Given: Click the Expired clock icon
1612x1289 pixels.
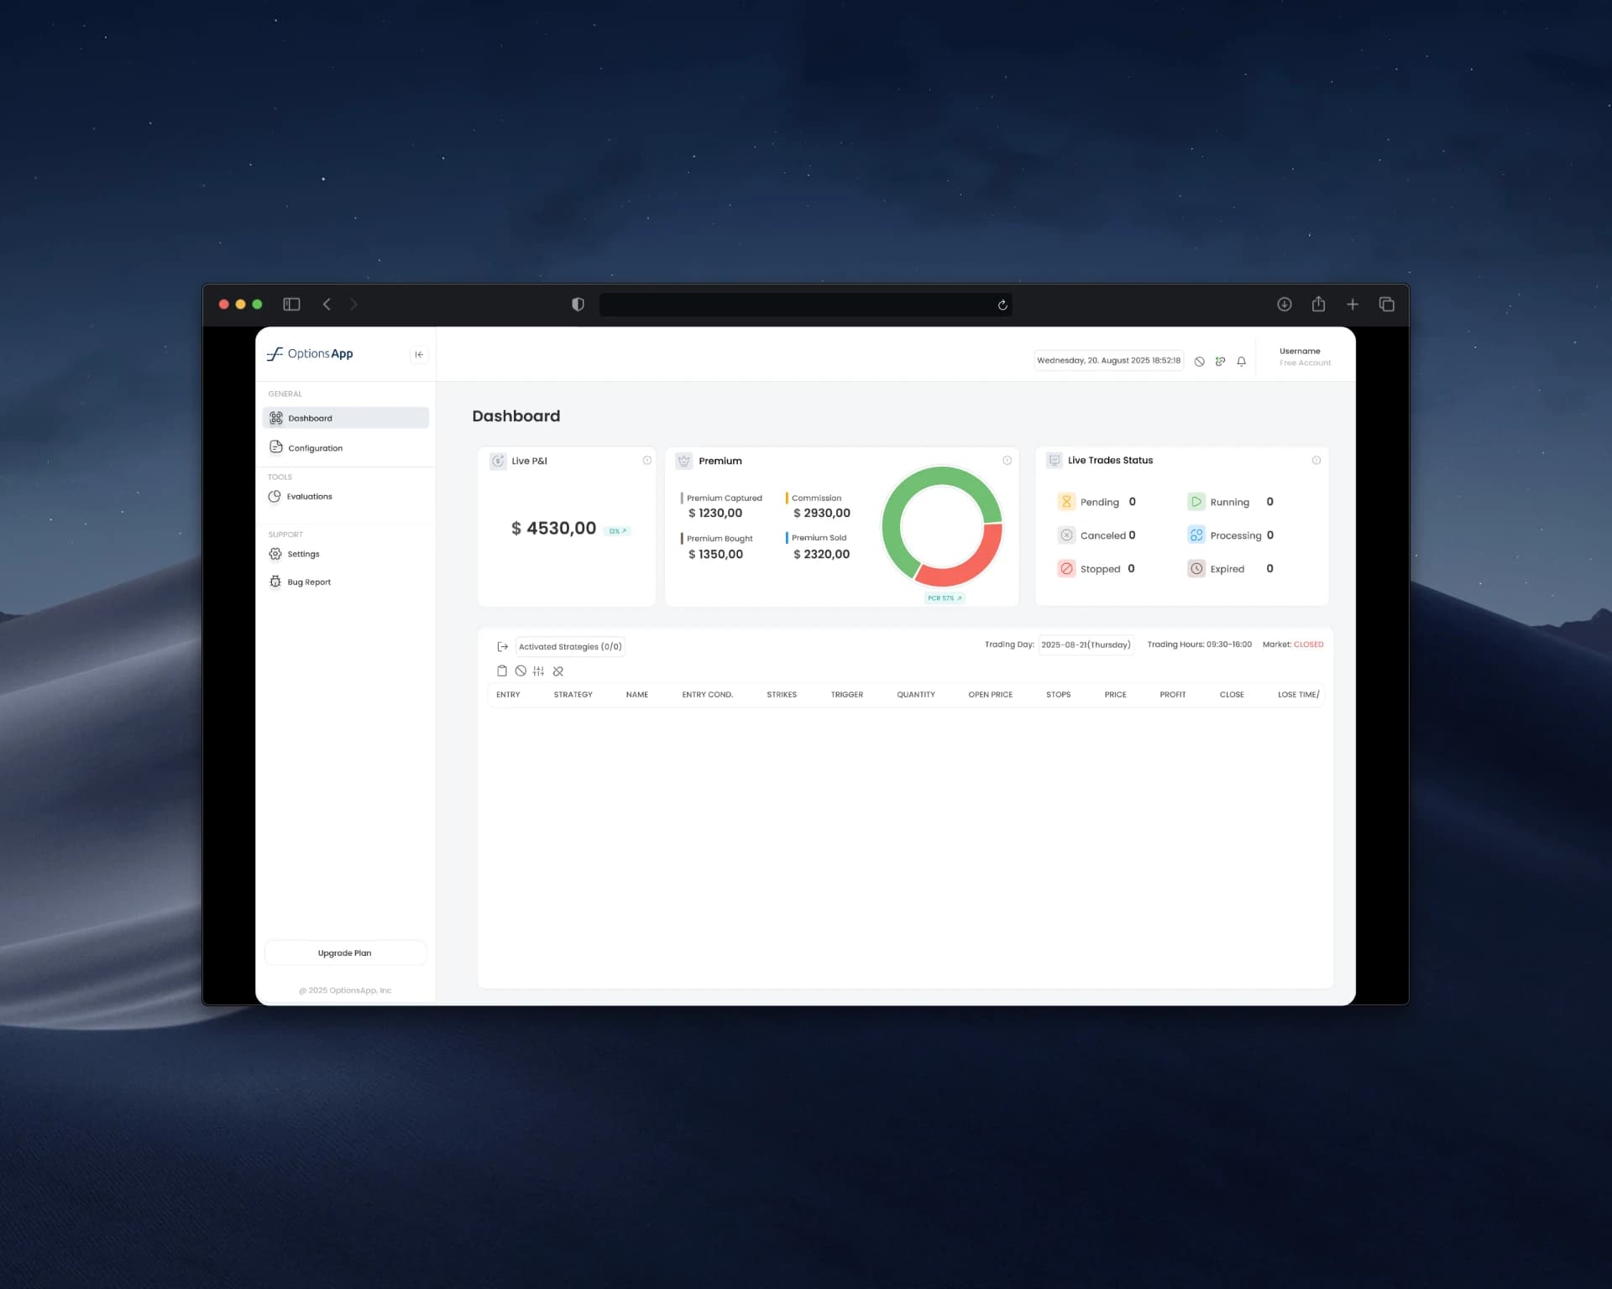Looking at the screenshot, I should tap(1196, 568).
